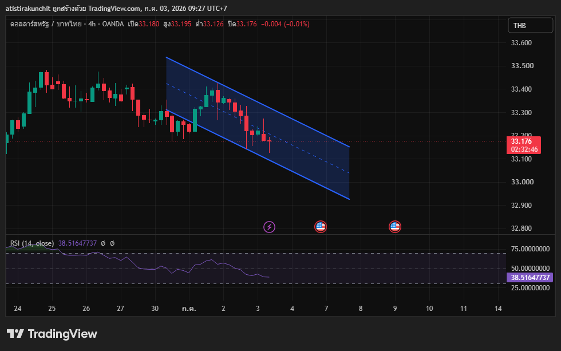Click the purple lightning event icon
Image resolution: width=561 pixels, height=351 pixels.
click(x=269, y=227)
